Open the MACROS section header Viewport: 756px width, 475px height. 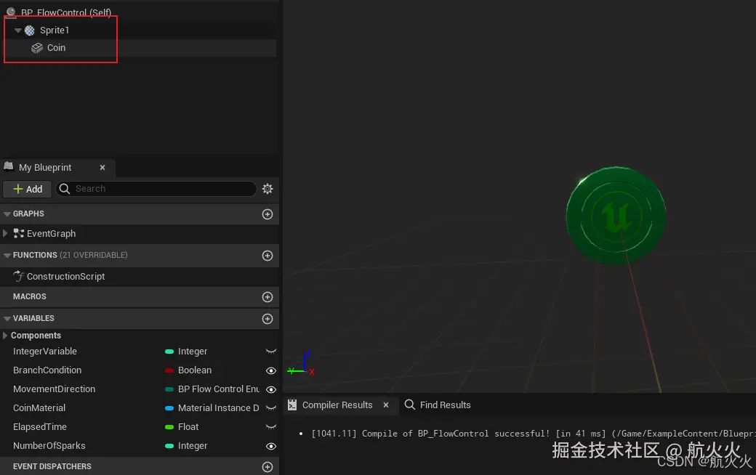pyautogui.click(x=140, y=297)
